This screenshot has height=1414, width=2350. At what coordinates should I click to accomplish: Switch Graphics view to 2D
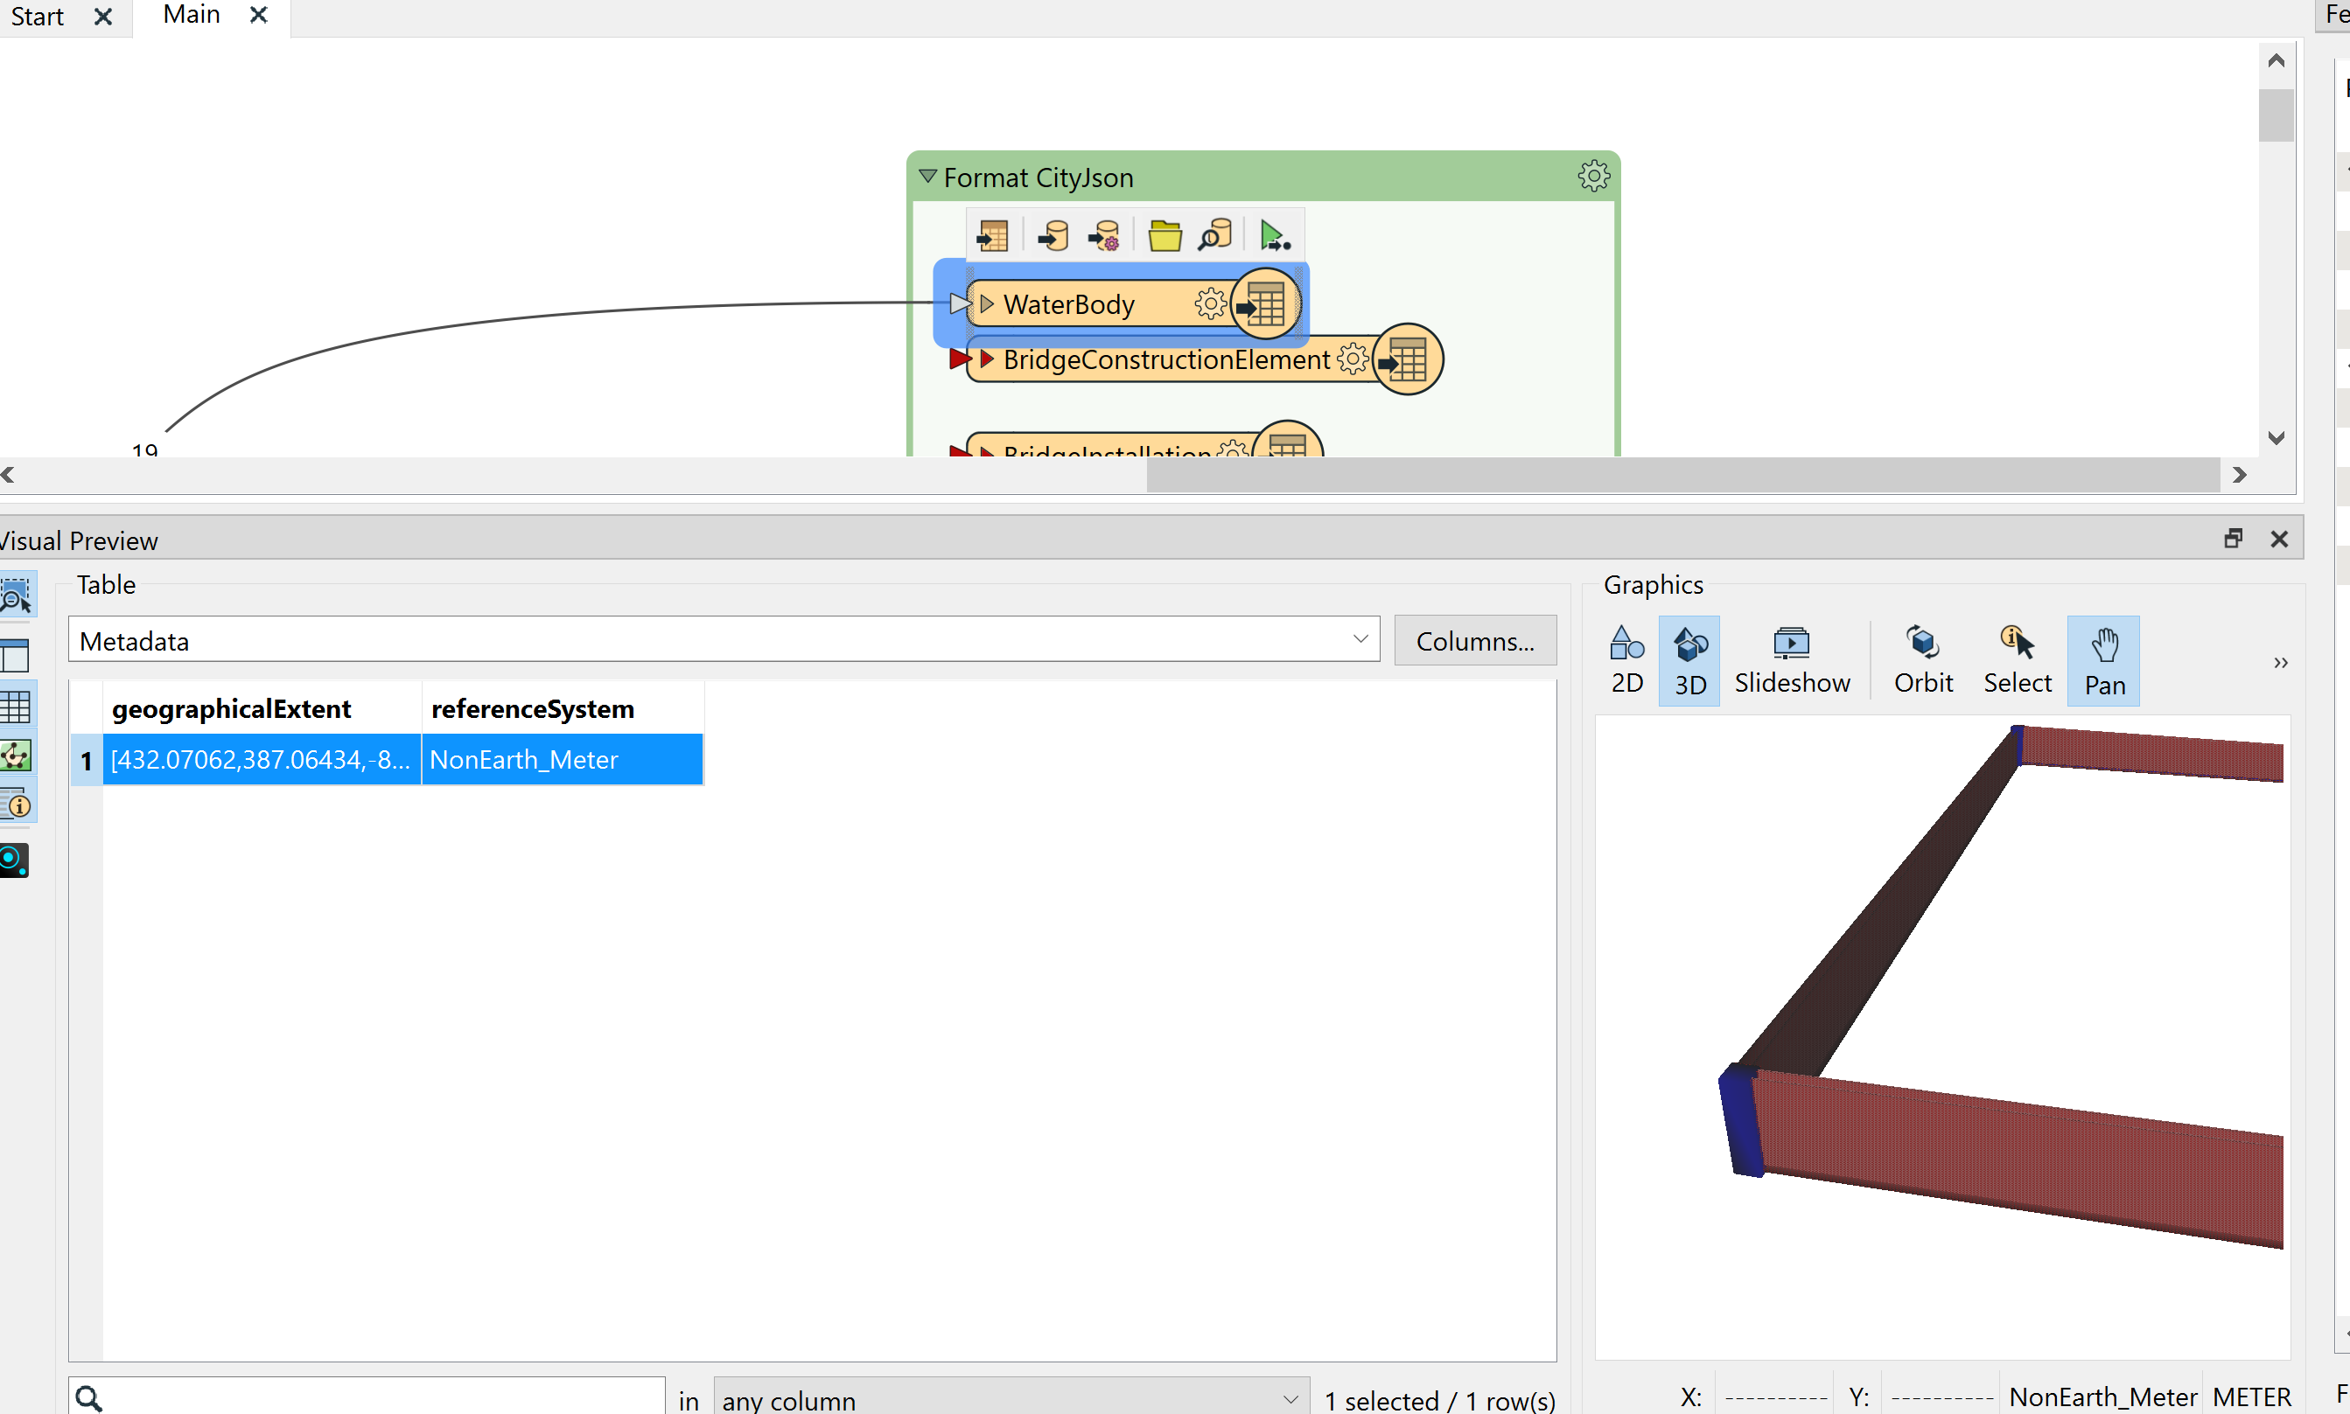pyautogui.click(x=1626, y=660)
